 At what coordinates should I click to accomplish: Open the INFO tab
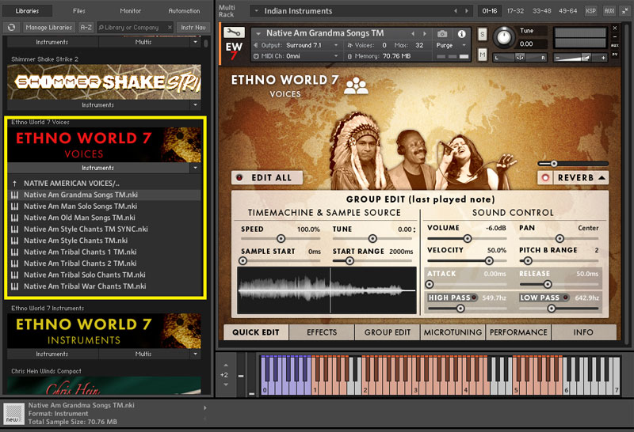(583, 332)
